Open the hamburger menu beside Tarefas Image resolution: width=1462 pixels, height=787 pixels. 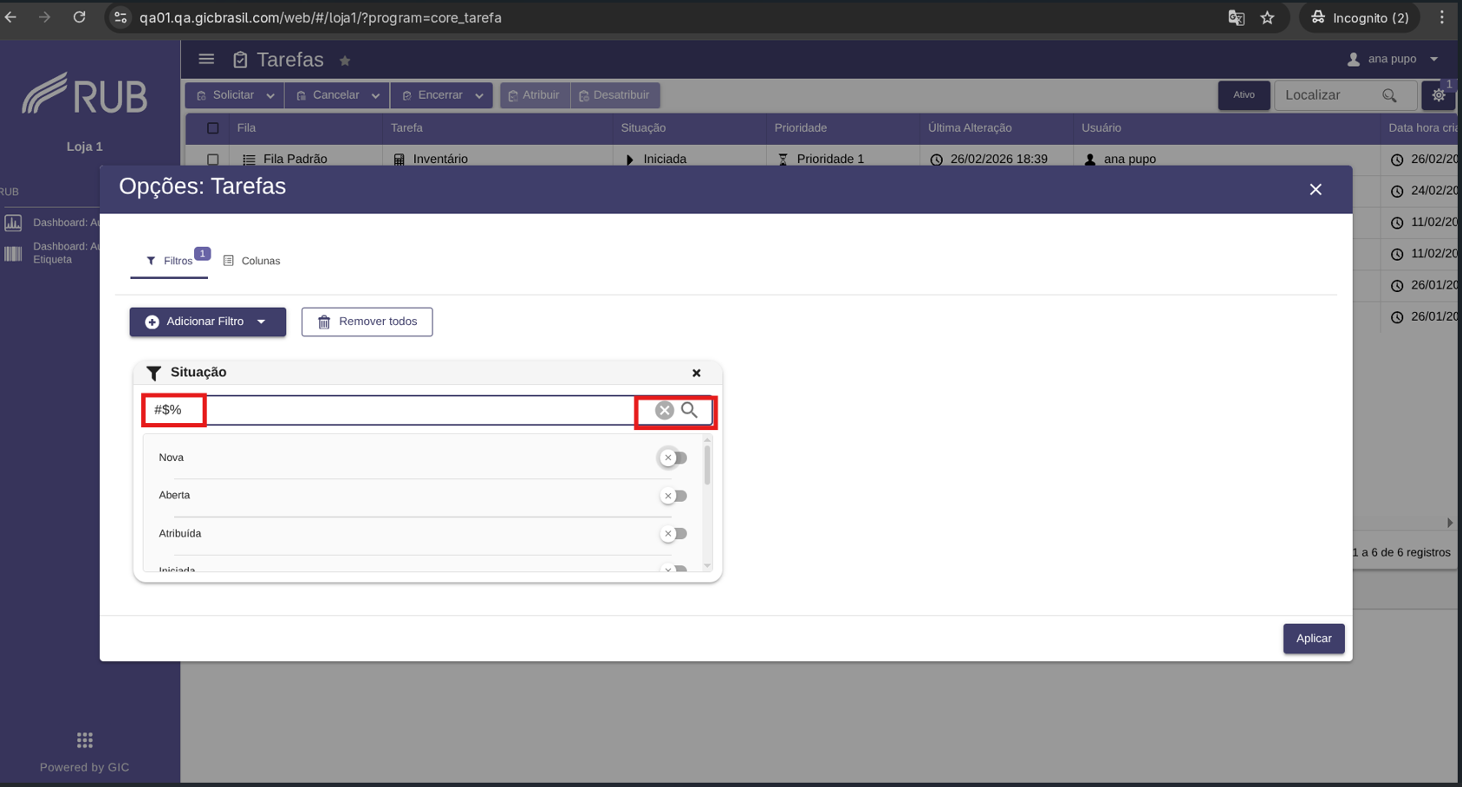click(x=206, y=59)
